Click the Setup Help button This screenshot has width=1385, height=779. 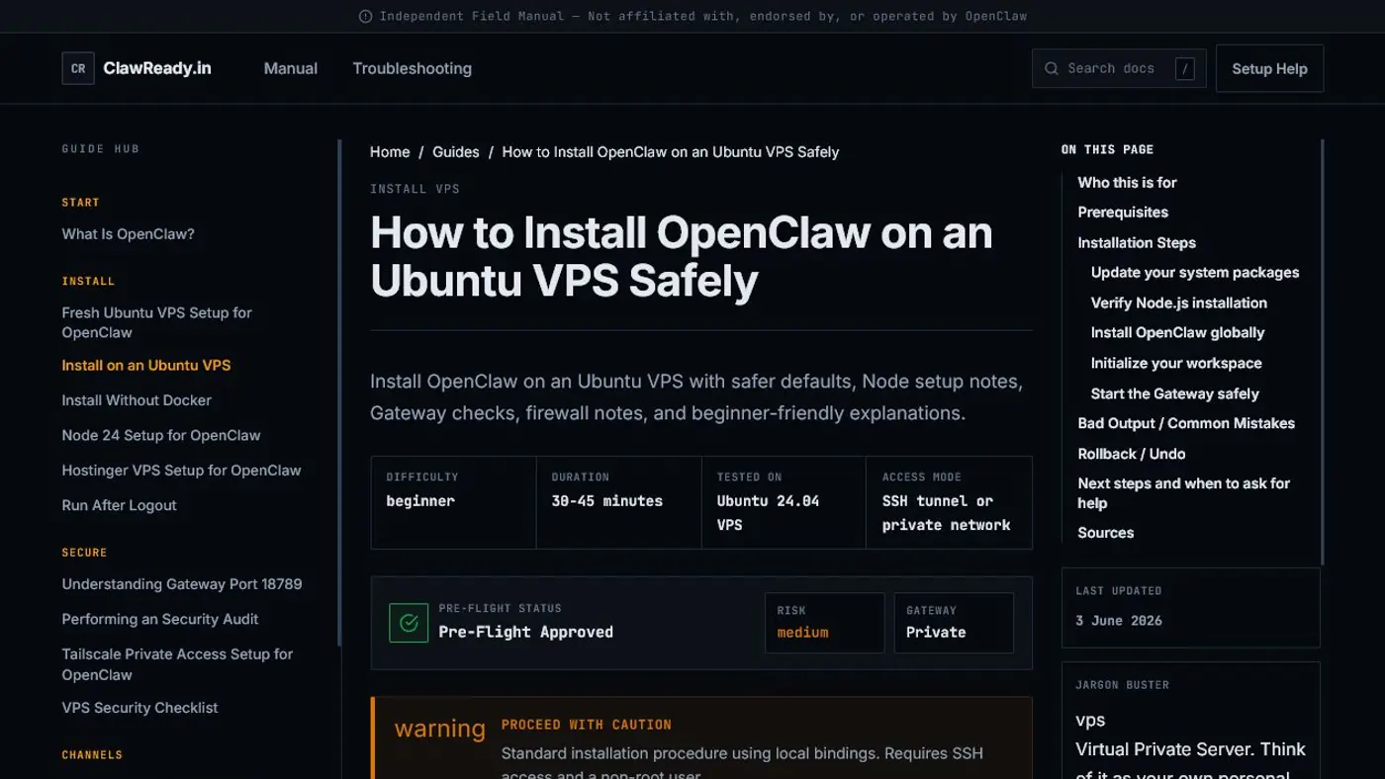(x=1269, y=68)
